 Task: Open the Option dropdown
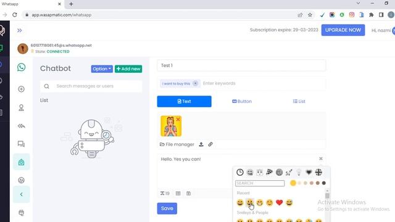102,68
